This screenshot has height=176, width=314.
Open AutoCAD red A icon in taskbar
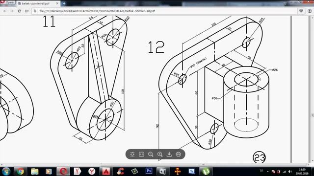tap(106, 172)
